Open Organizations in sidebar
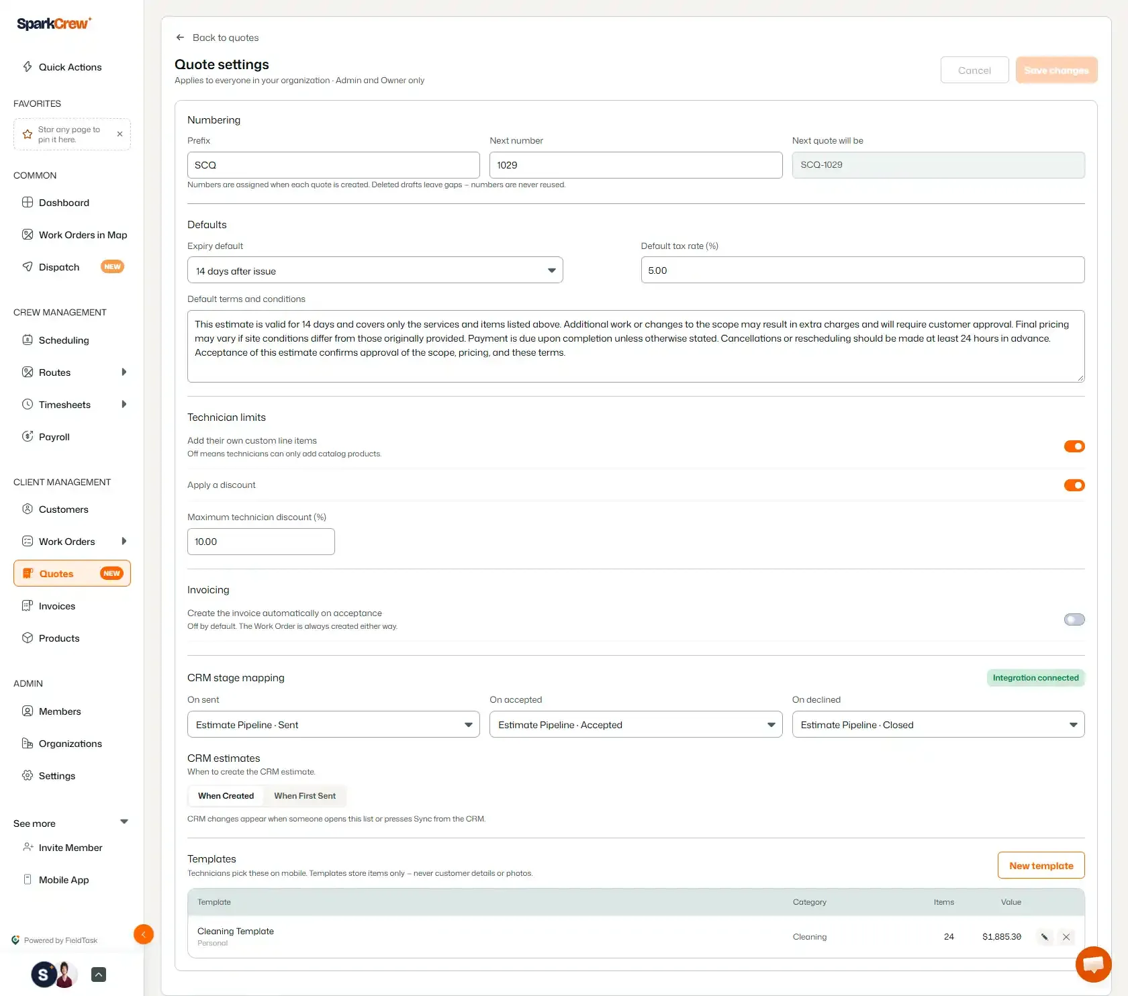 [x=72, y=744]
